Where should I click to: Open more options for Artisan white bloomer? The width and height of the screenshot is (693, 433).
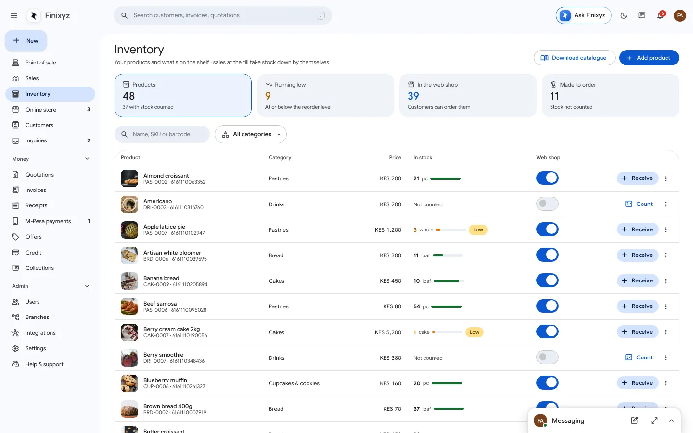click(666, 255)
